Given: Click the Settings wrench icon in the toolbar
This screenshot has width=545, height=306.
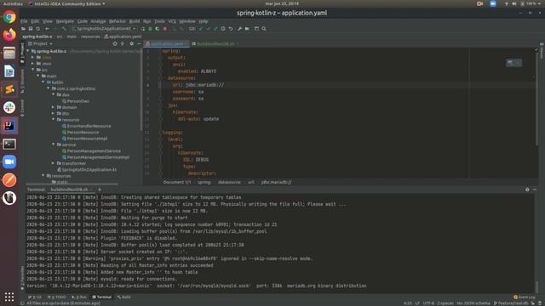Looking at the screenshot, I should [239, 29].
